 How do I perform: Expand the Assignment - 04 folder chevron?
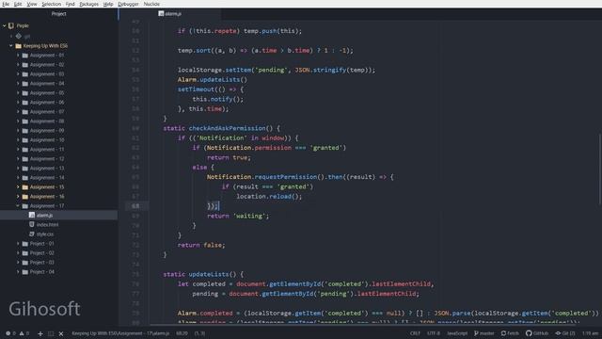pyautogui.click(x=18, y=84)
